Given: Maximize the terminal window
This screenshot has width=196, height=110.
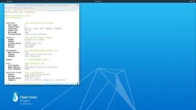Looking at the screenshot, I should click(74, 5).
